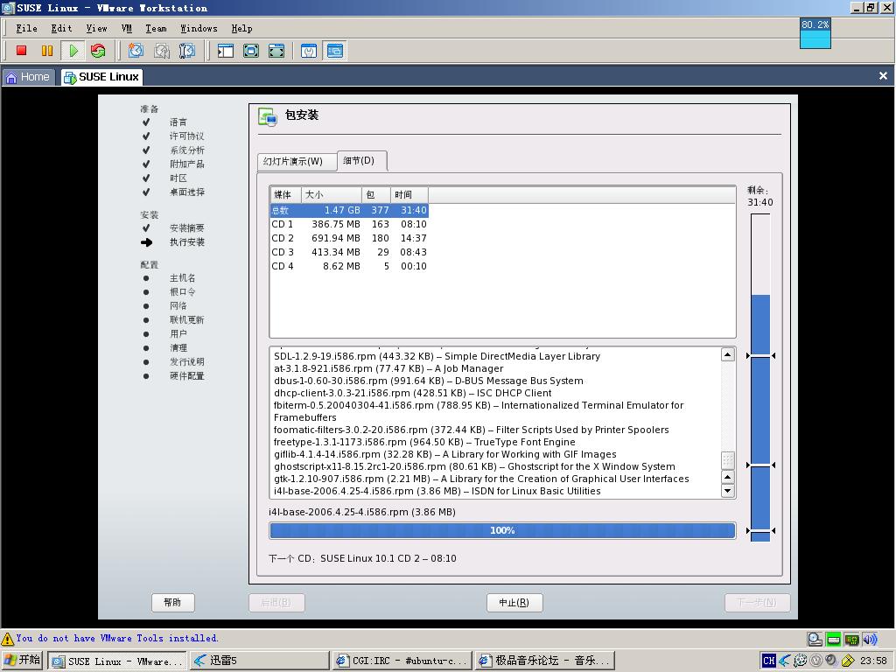Open the 迅雷5 taskbar button
The image size is (896, 672).
(x=259, y=661)
